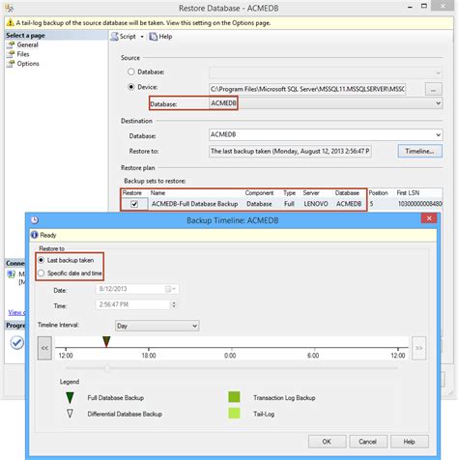The width and height of the screenshot is (458, 460).
Task: Move timeline forward with >> button
Action: [x=418, y=348]
